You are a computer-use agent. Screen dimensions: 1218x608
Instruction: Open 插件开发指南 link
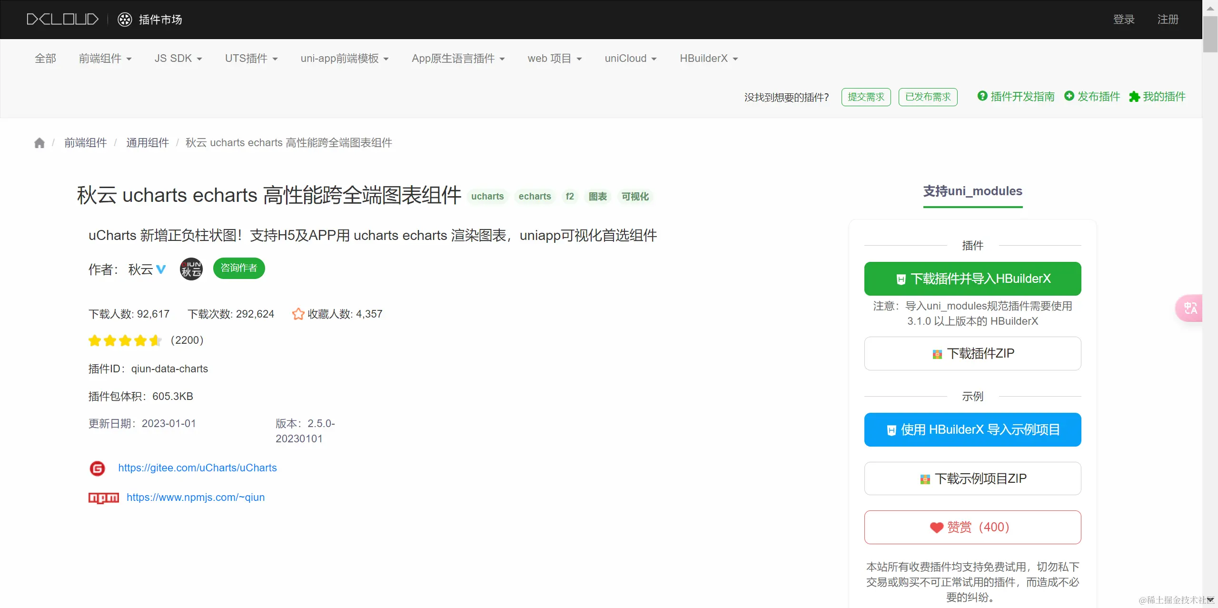[1022, 97]
